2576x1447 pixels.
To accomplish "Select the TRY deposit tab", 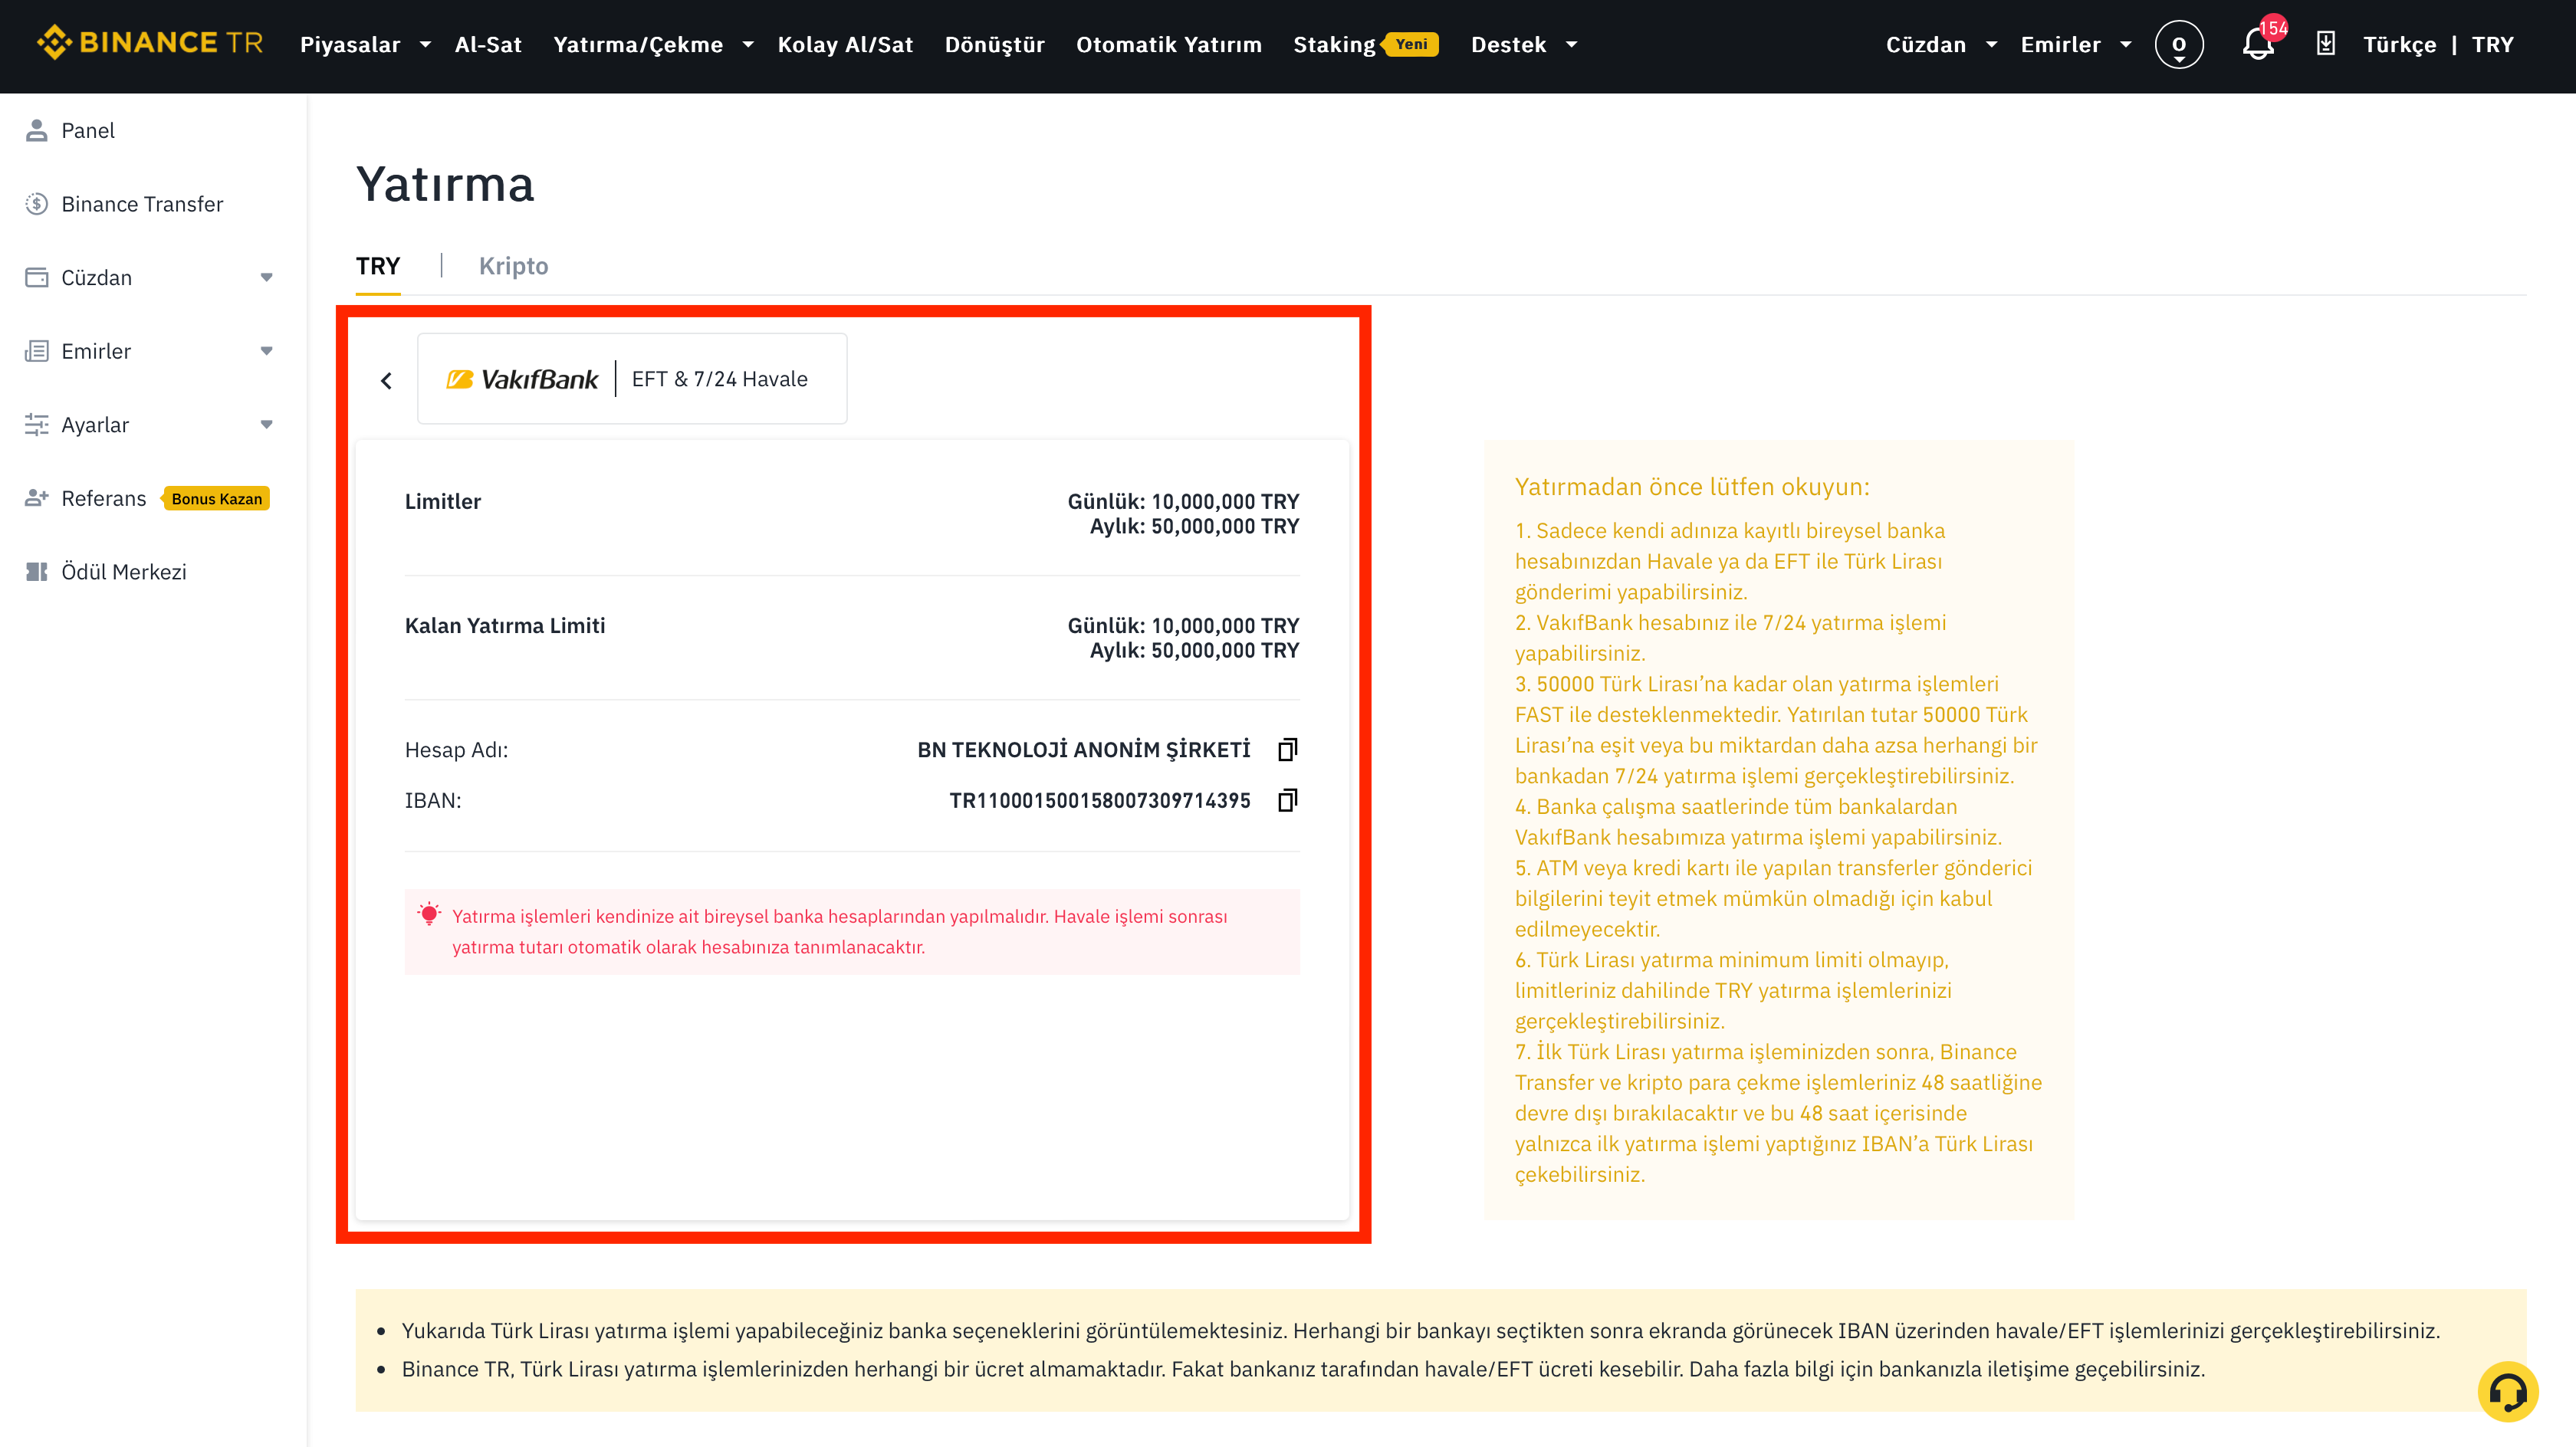I will click(377, 266).
